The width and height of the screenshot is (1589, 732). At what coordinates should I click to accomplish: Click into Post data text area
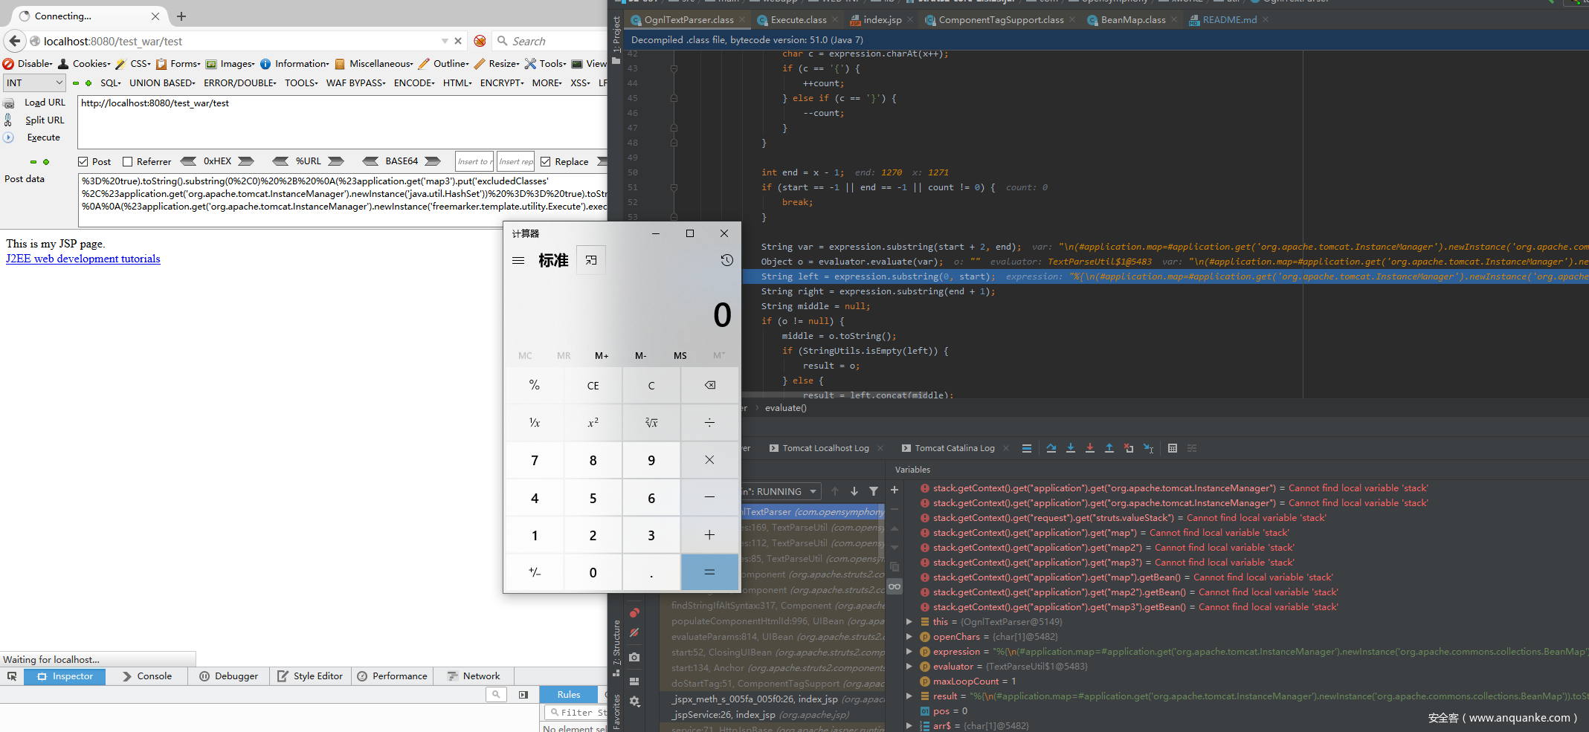(x=342, y=199)
